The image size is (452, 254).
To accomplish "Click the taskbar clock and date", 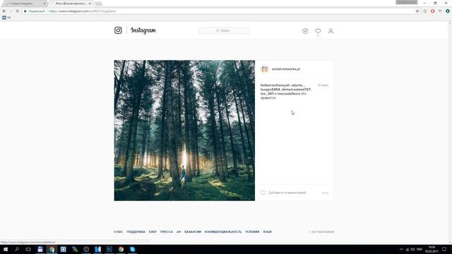I will point(432,249).
